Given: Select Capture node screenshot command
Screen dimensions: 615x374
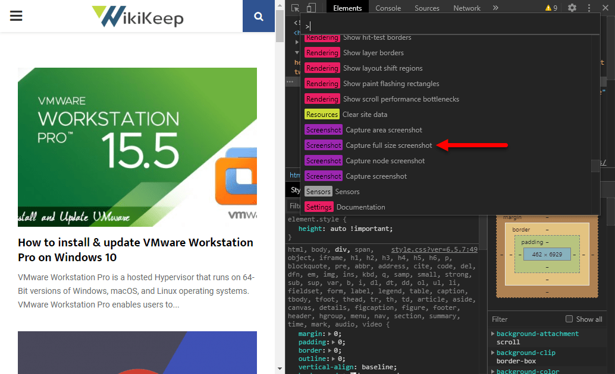Looking at the screenshot, I should (x=450, y=160).
